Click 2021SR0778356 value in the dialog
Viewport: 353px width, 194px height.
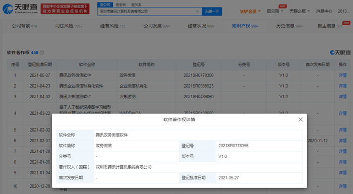(x=233, y=146)
